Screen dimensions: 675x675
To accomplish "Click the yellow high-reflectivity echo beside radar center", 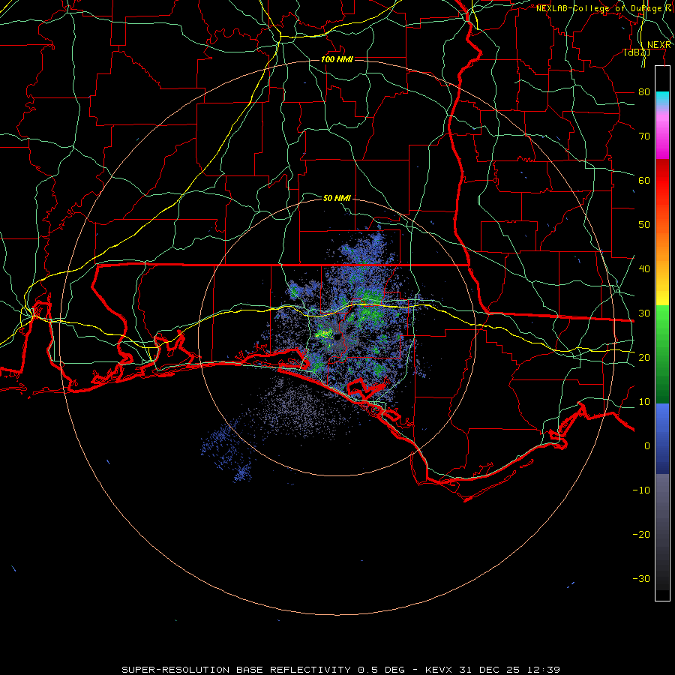I will coord(324,333).
